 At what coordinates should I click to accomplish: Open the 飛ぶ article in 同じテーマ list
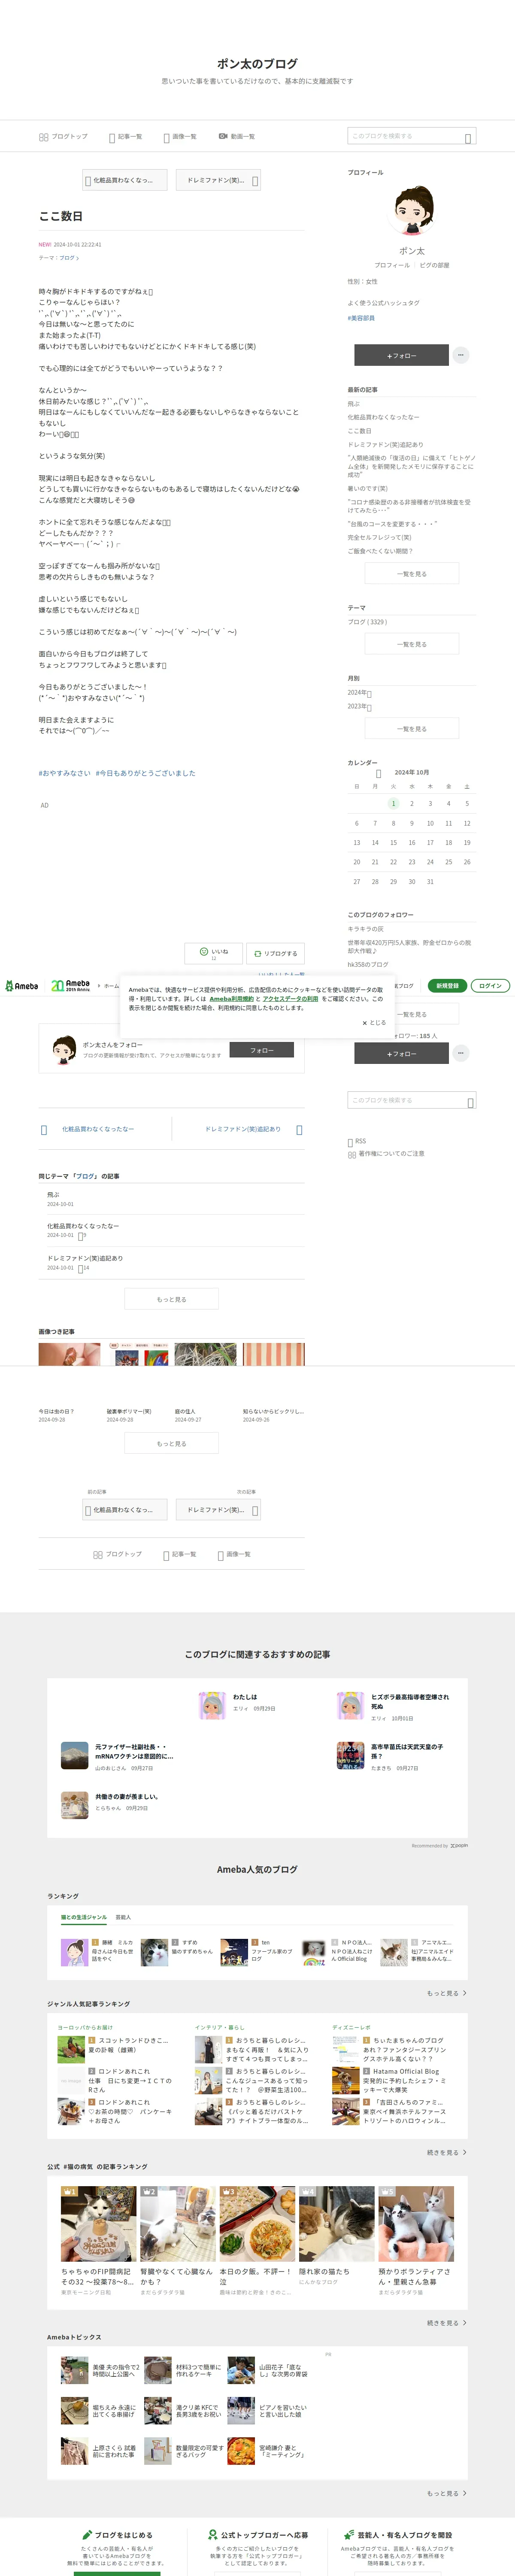[x=53, y=1194]
